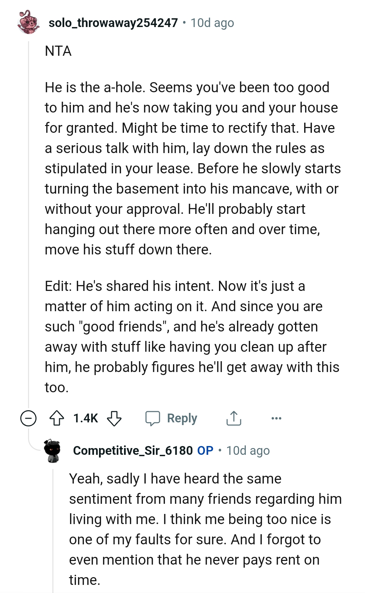Collapse the thread with the minus circle
365x593 pixels.
[28, 418]
